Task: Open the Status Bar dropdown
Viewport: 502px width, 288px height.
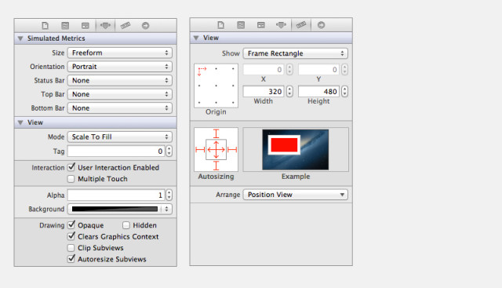Action: pos(120,80)
